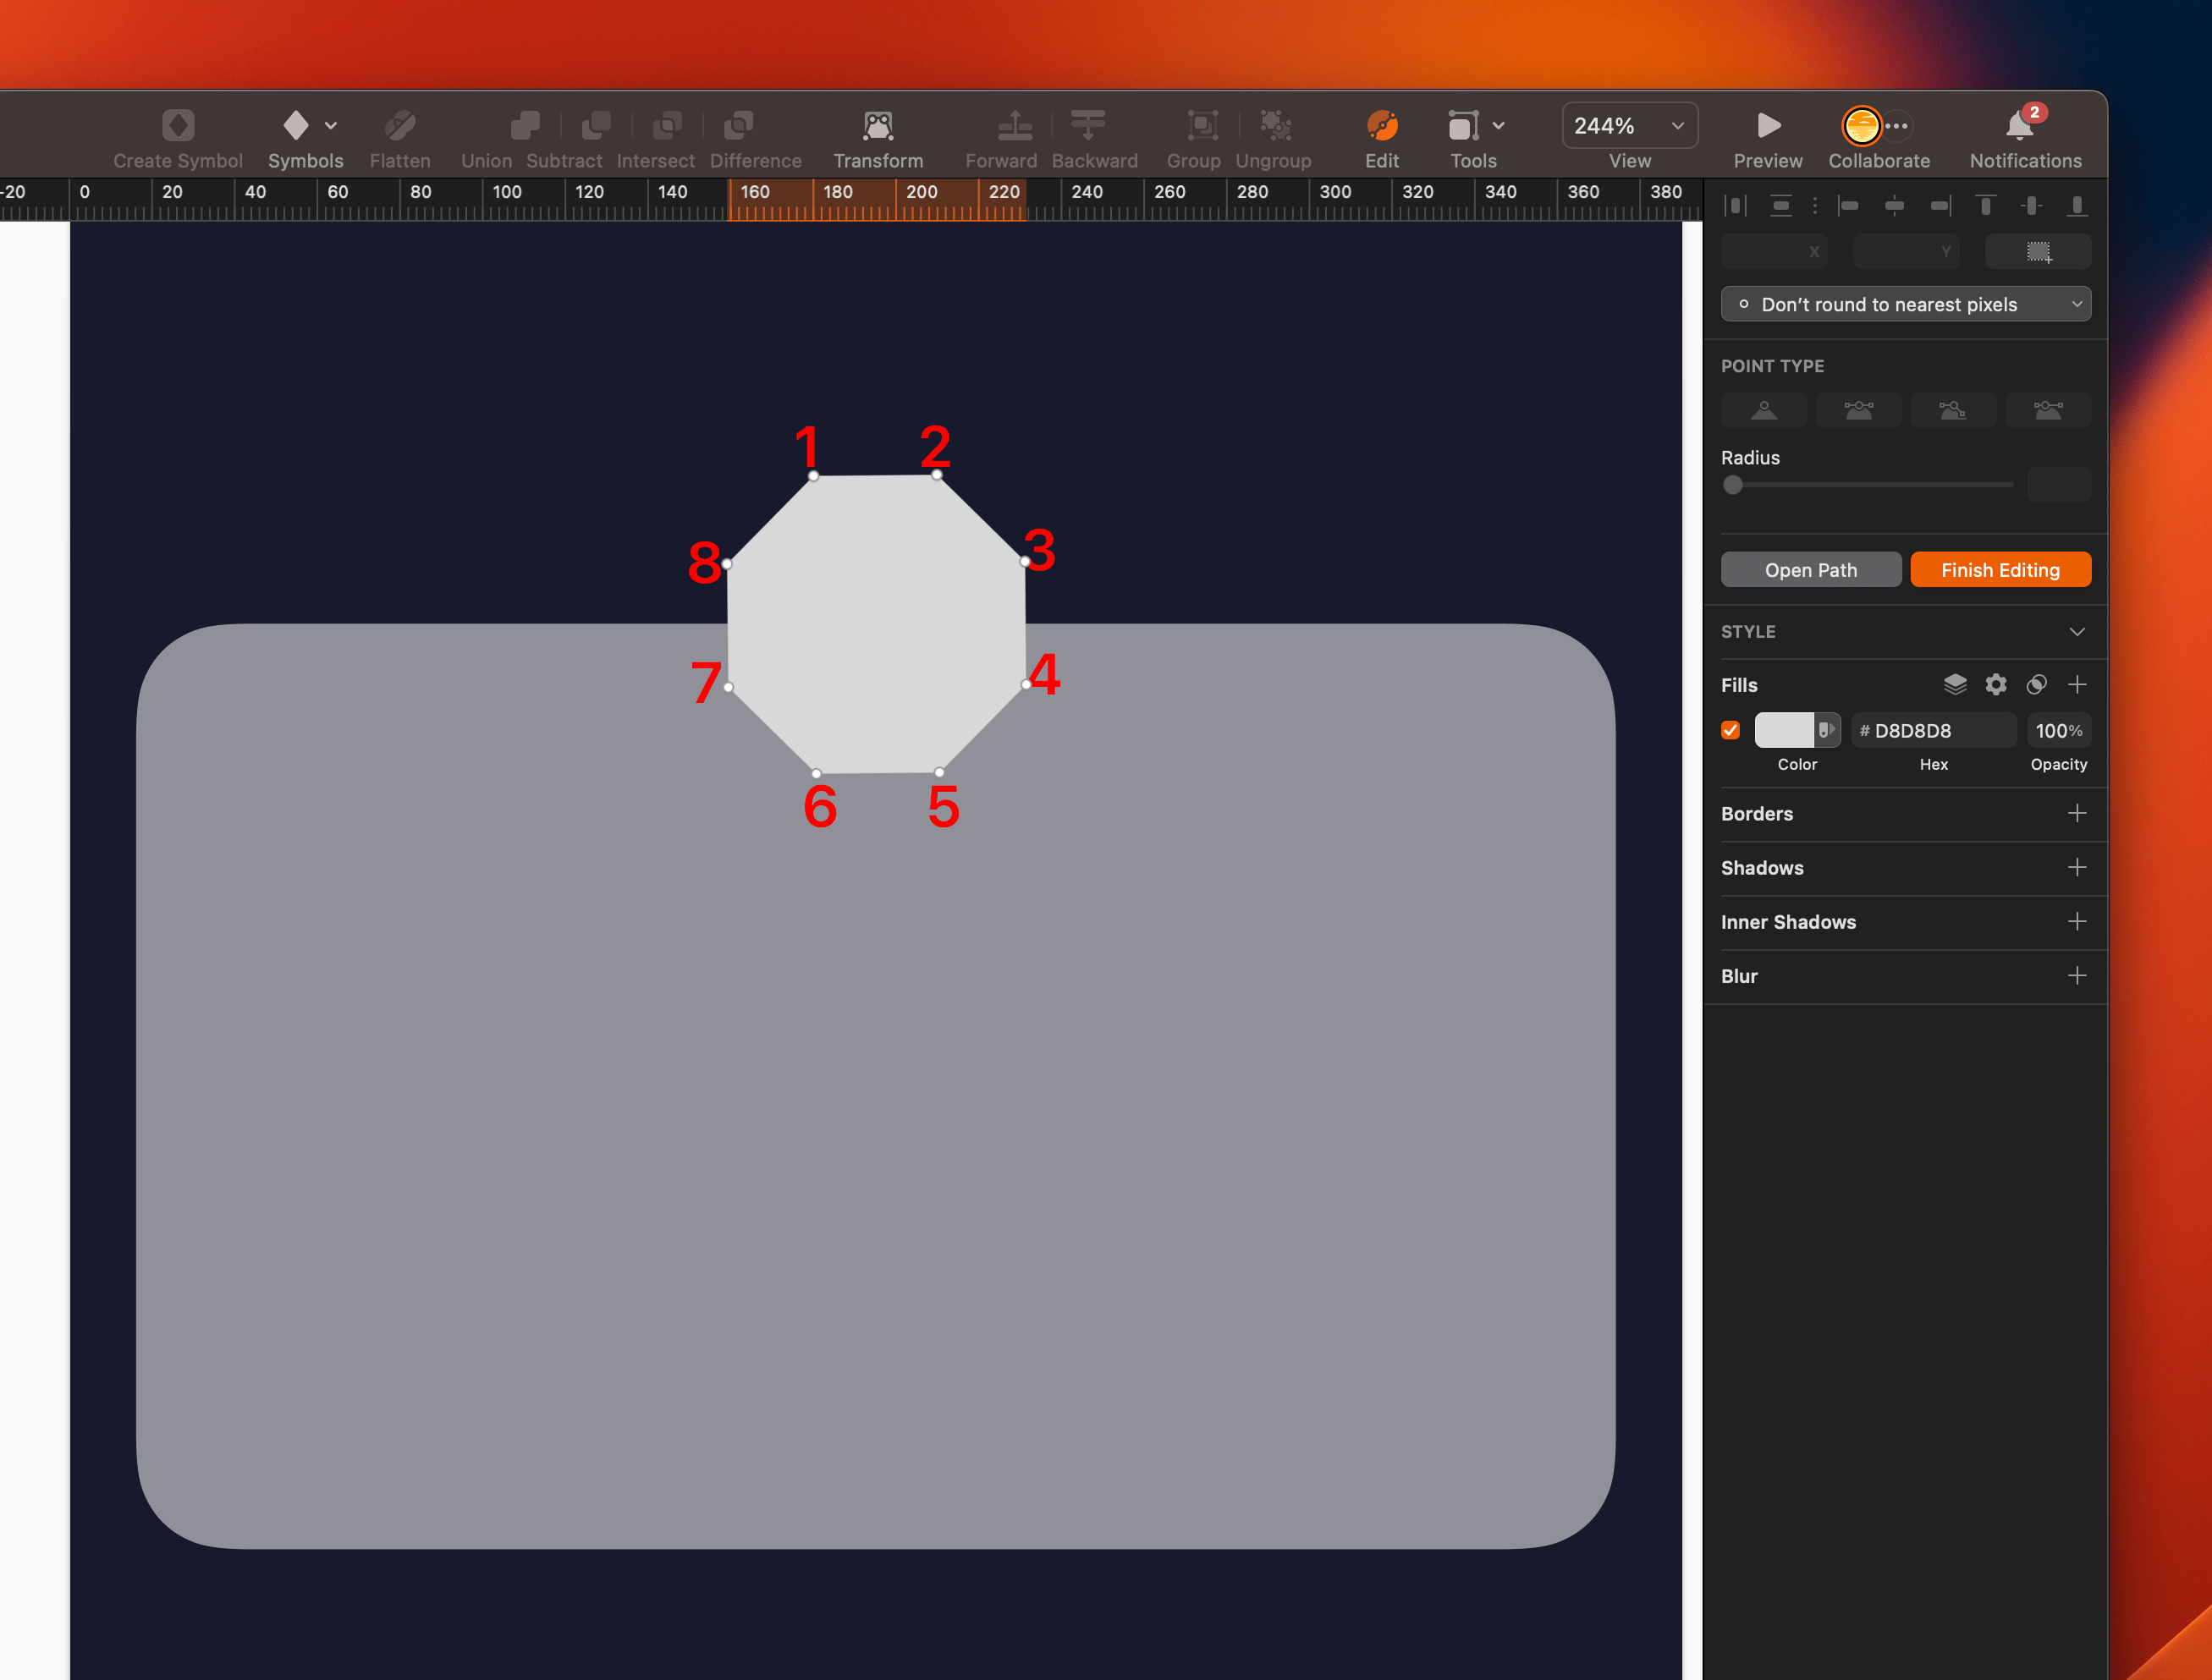This screenshot has width=2212, height=1680.
Task: Toggle fill blending options icon
Action: click(2038, 684)
